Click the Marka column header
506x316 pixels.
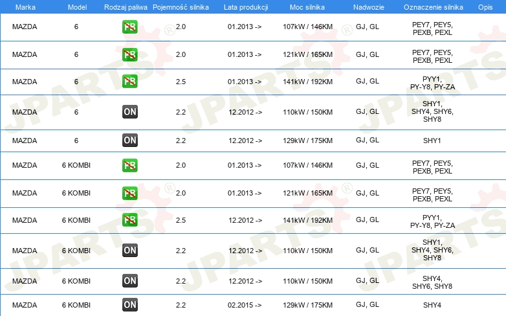25,7
